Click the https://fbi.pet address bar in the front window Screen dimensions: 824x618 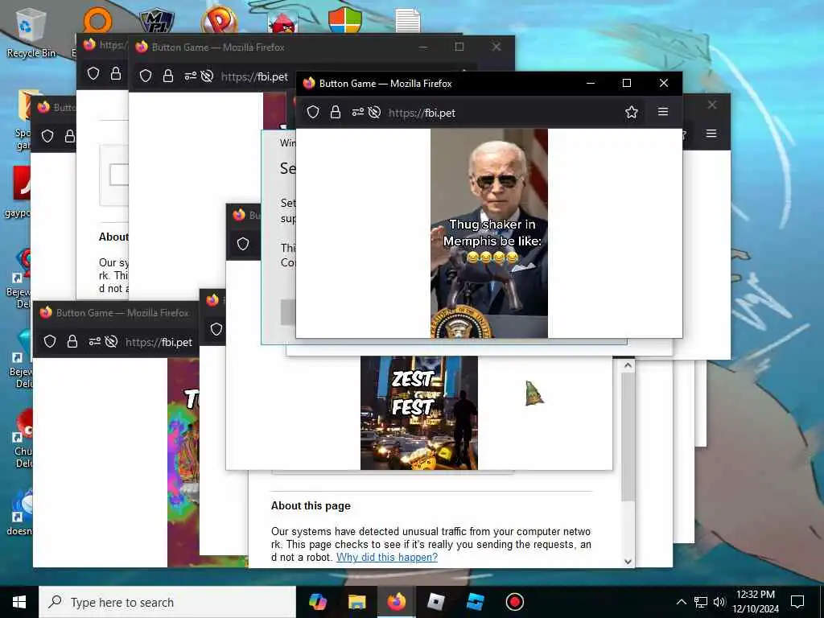click(422, 113)
